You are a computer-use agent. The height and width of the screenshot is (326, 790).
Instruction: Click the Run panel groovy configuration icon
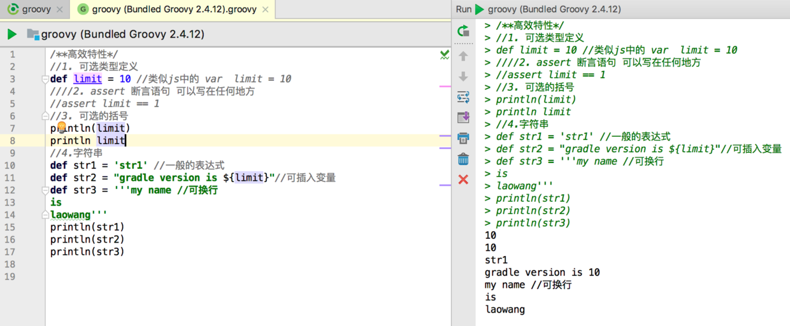480,10
